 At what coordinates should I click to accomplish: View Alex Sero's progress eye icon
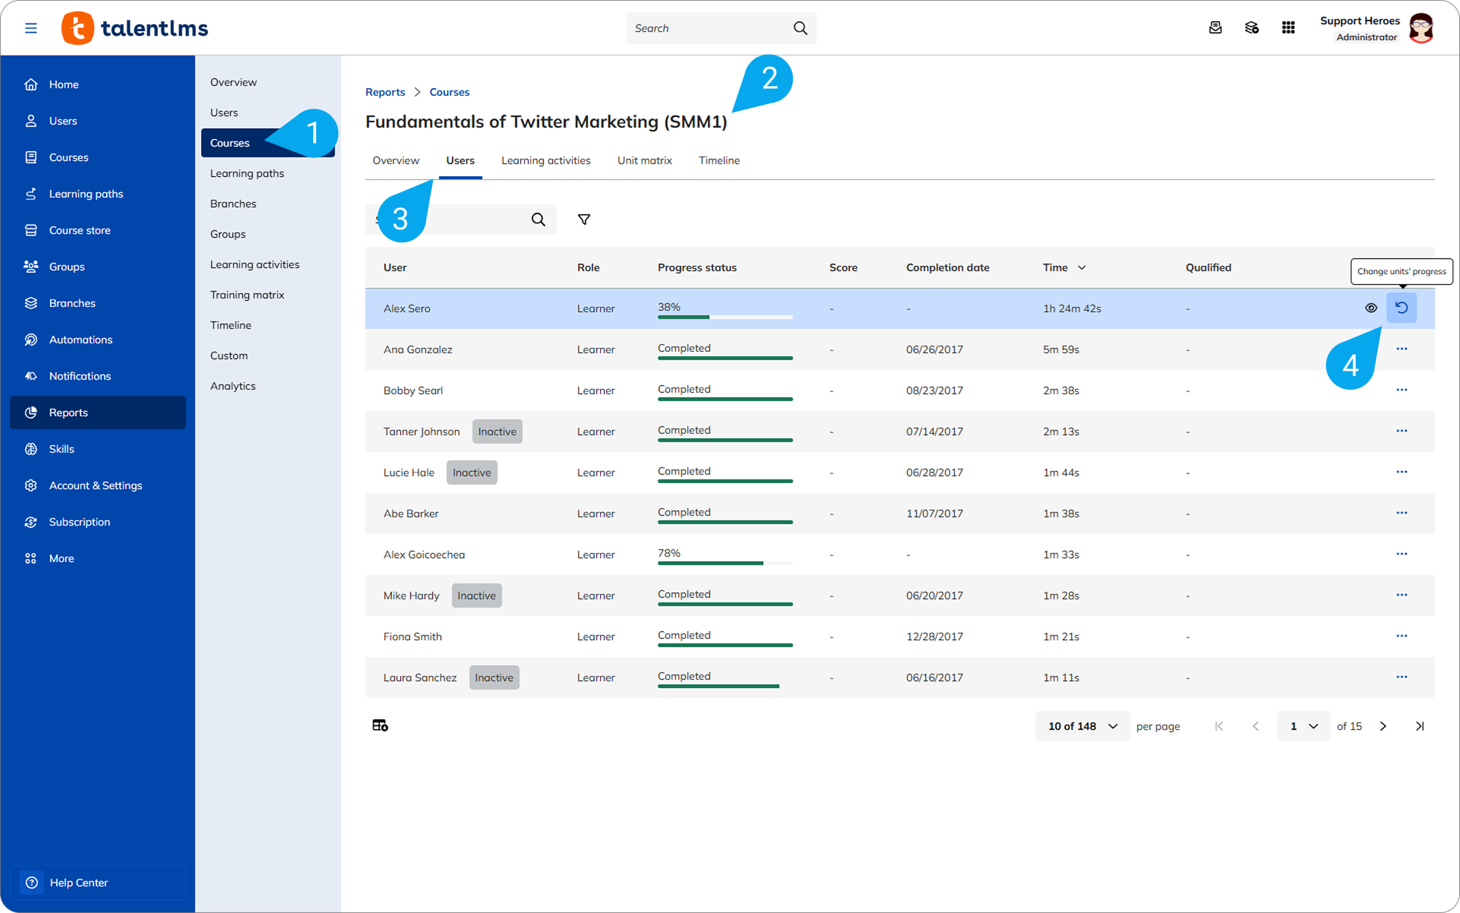click(1371, 308)
